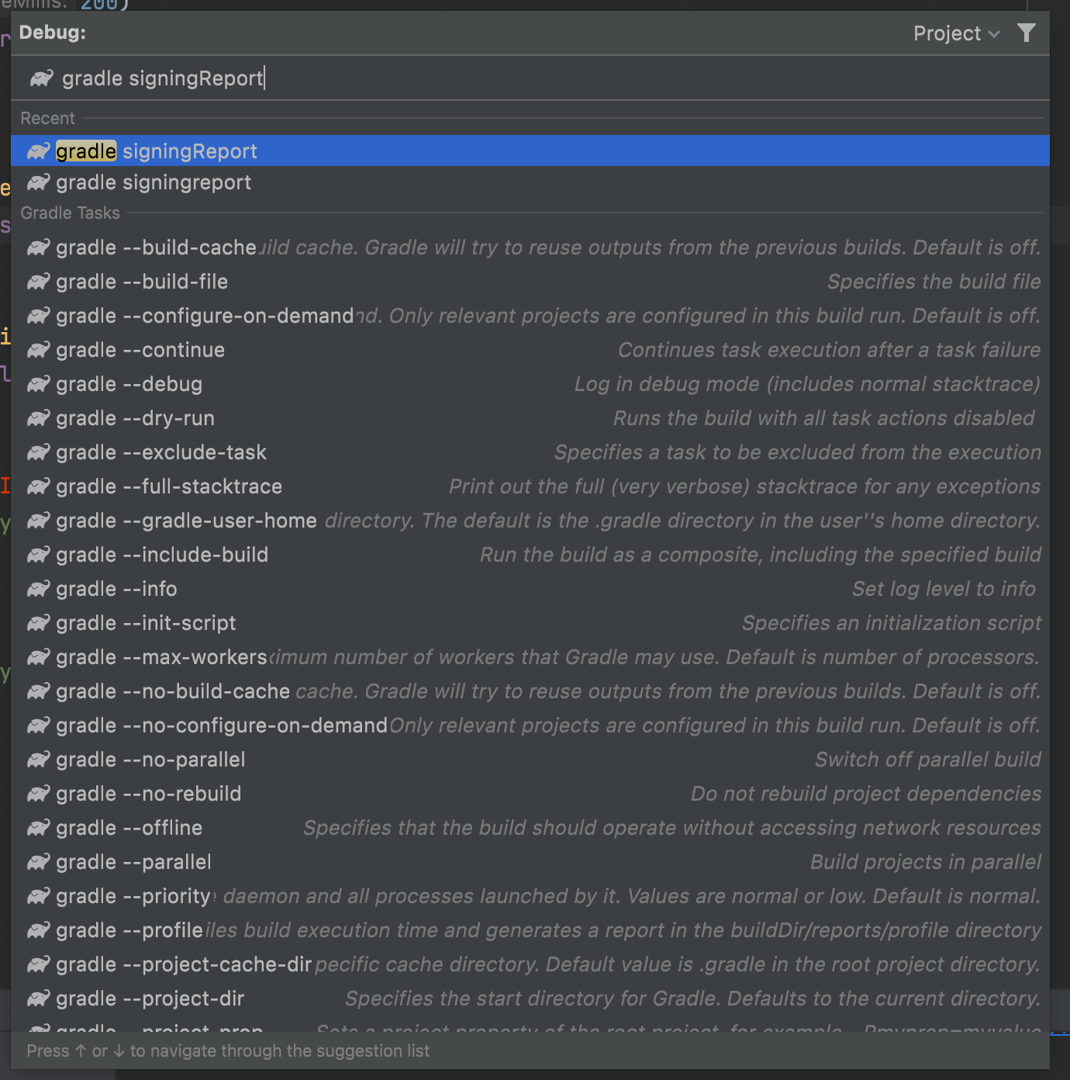Click Gradle icon beside signingReport recent entry
The height and width of the screenshot is (1080, 1070).
pos(39,151)
